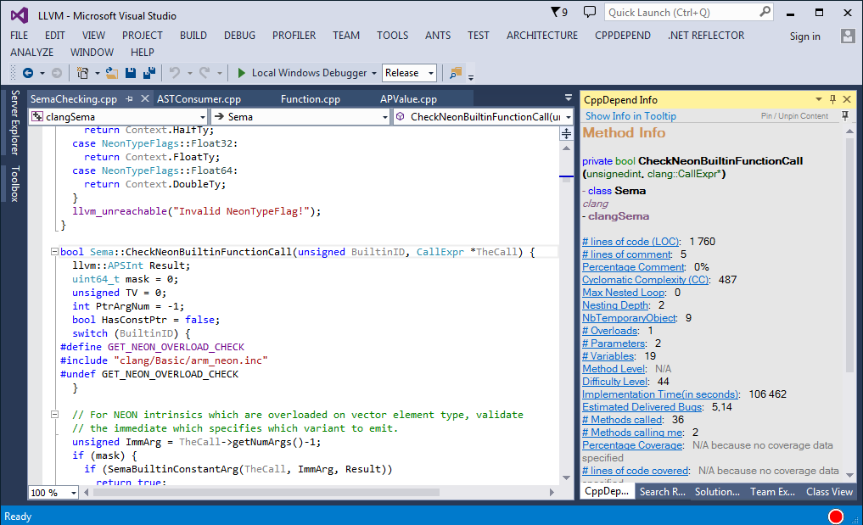
Task: Click the Redo arrow icon
Action: click(205, 73)
